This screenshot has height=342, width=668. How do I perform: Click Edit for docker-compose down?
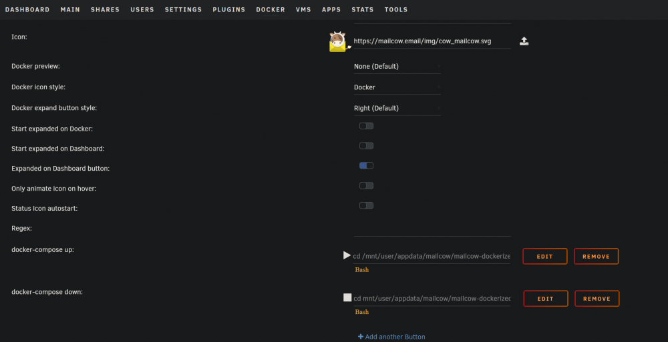pyautogui.click(x=546, y=299)
